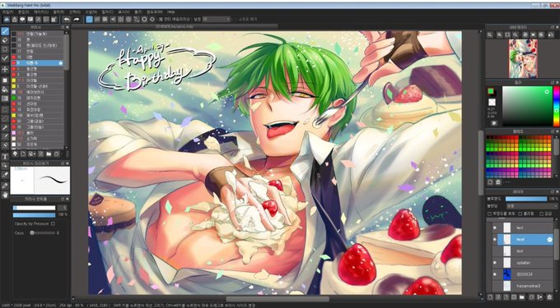Hide the splatter layer
This screenshot has height=308, width=560.
coord(495,263)
